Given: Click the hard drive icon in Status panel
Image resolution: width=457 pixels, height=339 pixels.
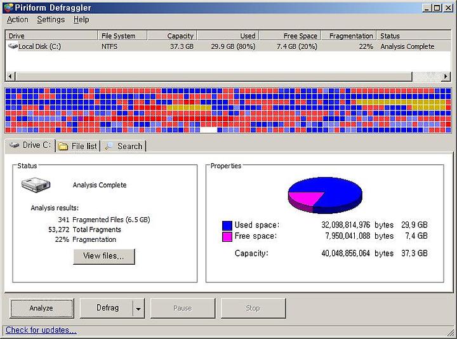Looking at the screenshot, I should point(36,185).
